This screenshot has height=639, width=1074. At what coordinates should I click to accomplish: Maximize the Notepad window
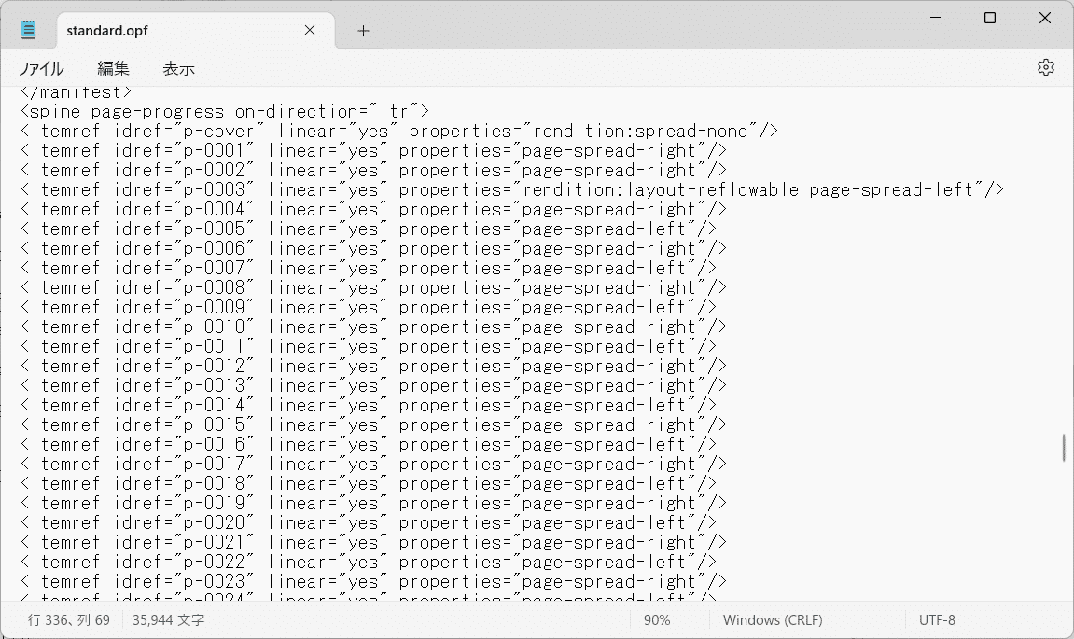(990, 18)
